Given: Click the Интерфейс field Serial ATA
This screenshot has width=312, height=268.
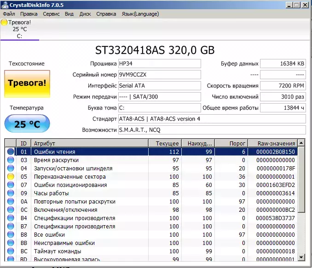Looking at the screenshot, I should 160,86.
